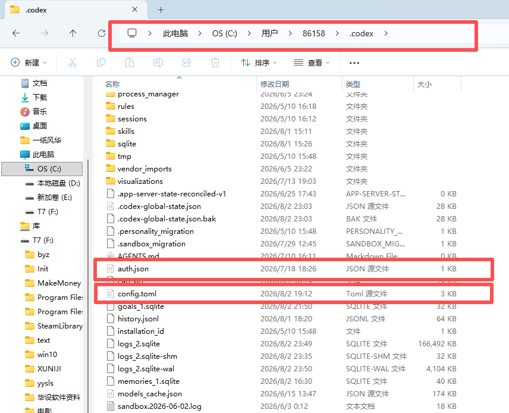The width and height of the screenshot is (509, 413).
Task: Open 桌面 in the navigation pane
Action: (x=34, y=126)
